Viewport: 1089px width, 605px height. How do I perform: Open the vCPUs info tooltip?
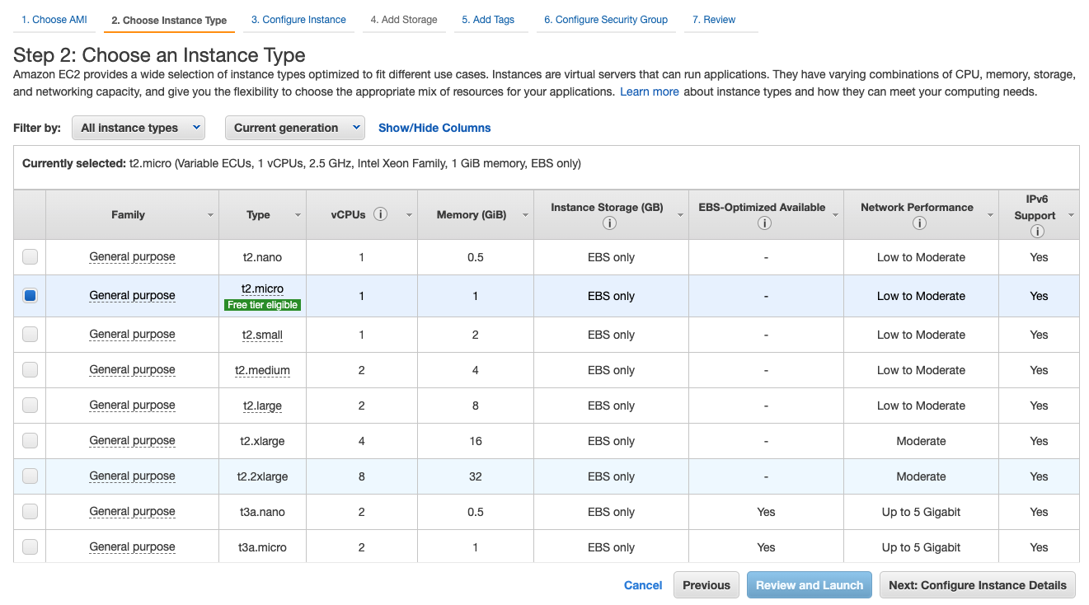pos(380,213)
